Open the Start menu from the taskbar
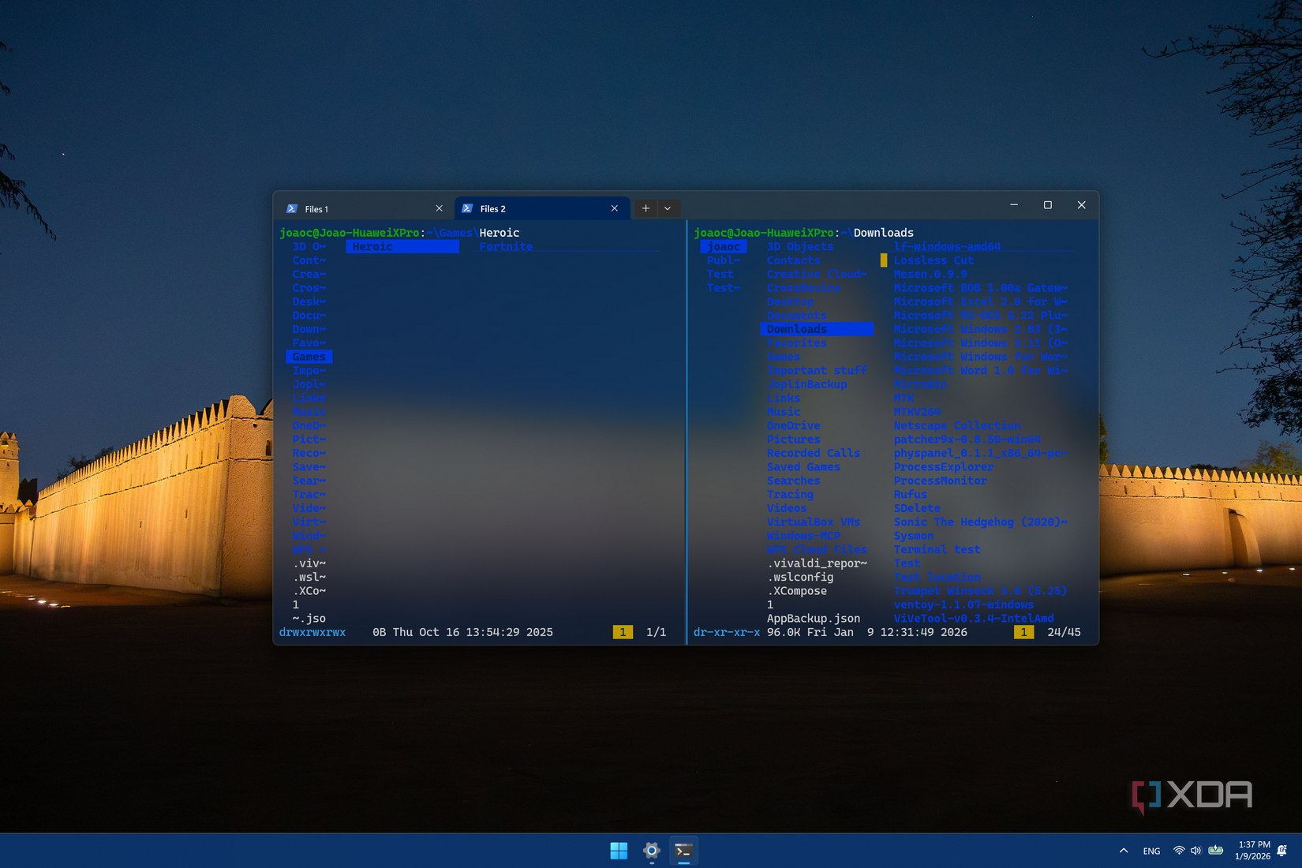 619,851
